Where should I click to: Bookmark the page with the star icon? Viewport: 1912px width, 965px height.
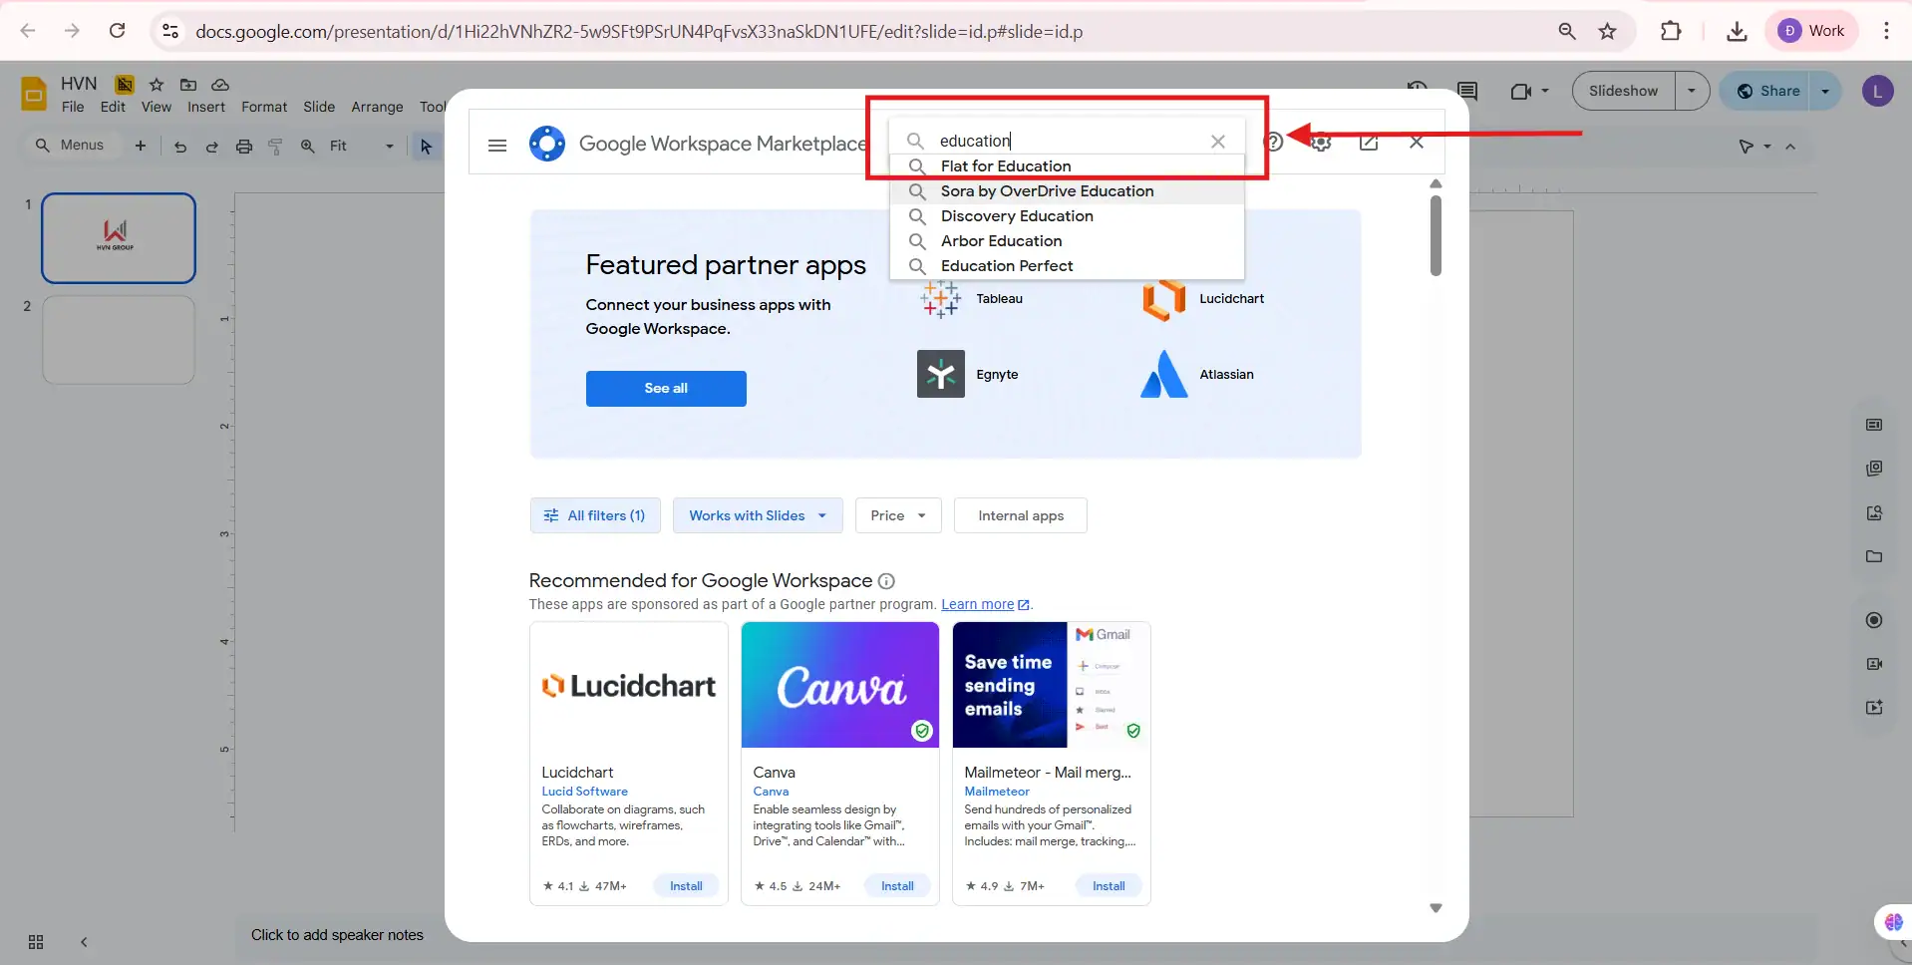tap(1608, 31)
